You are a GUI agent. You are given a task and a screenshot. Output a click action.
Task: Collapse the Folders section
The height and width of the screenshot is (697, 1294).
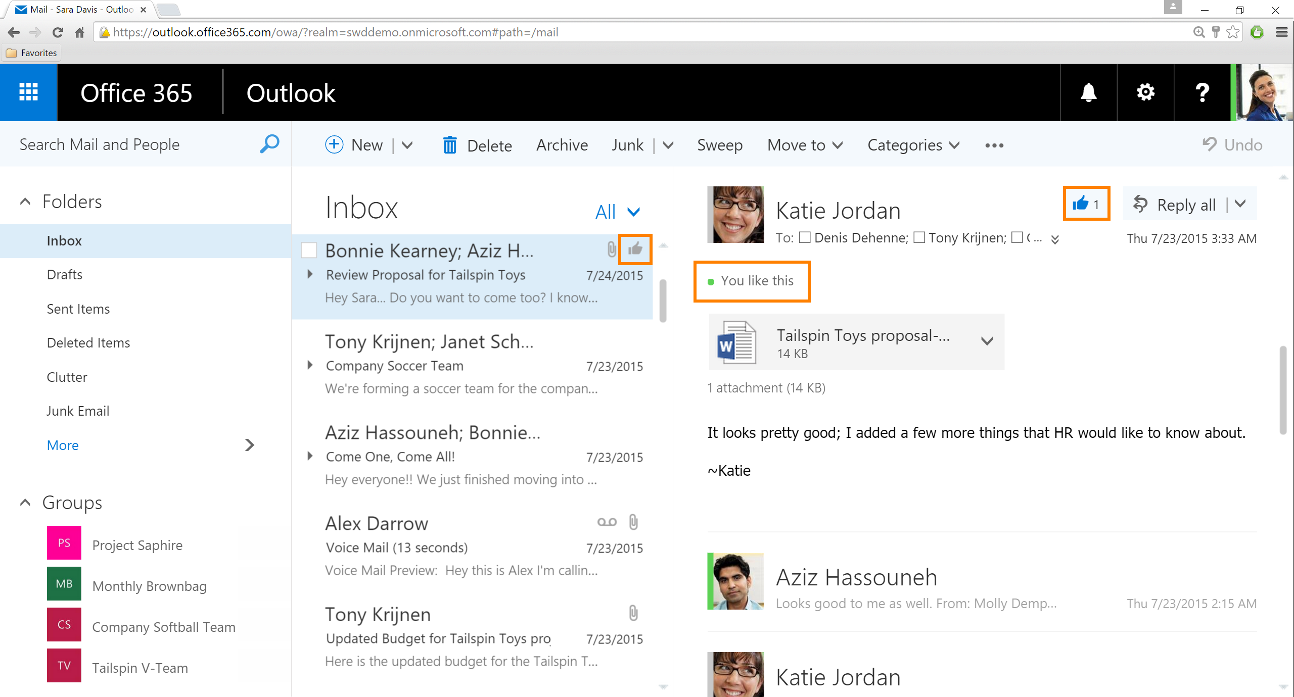pyautogui.click(x=25, y=202)
